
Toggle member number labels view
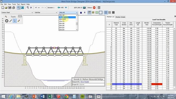pyautogui.click(x=93, y=12)
